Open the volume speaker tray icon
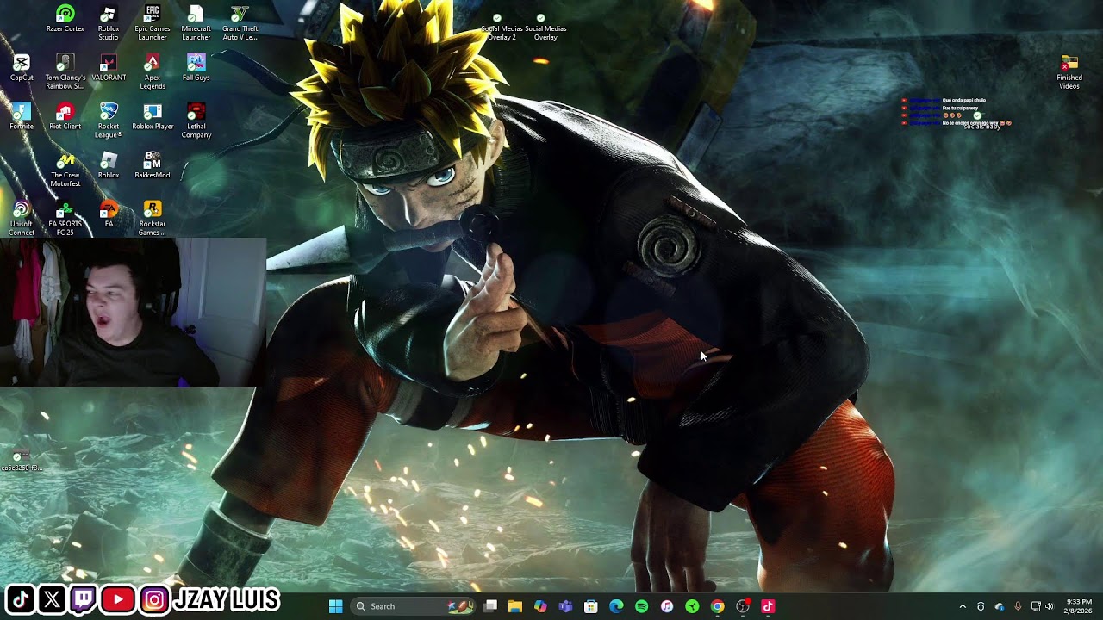The image size is (1103, 620). pos(1050,606)
